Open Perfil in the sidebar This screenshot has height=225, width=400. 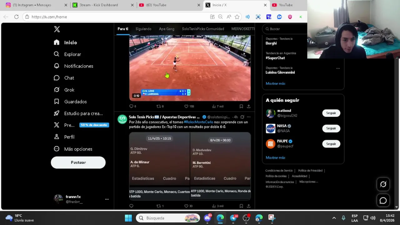click(64, 137)
